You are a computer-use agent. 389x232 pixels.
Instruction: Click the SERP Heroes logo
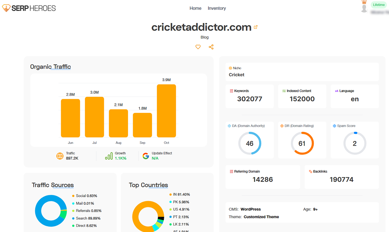29,8
